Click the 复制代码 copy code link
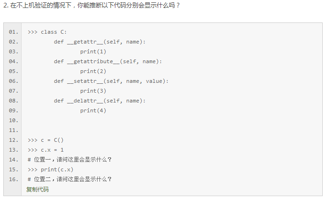 click(x=38, y=190)
